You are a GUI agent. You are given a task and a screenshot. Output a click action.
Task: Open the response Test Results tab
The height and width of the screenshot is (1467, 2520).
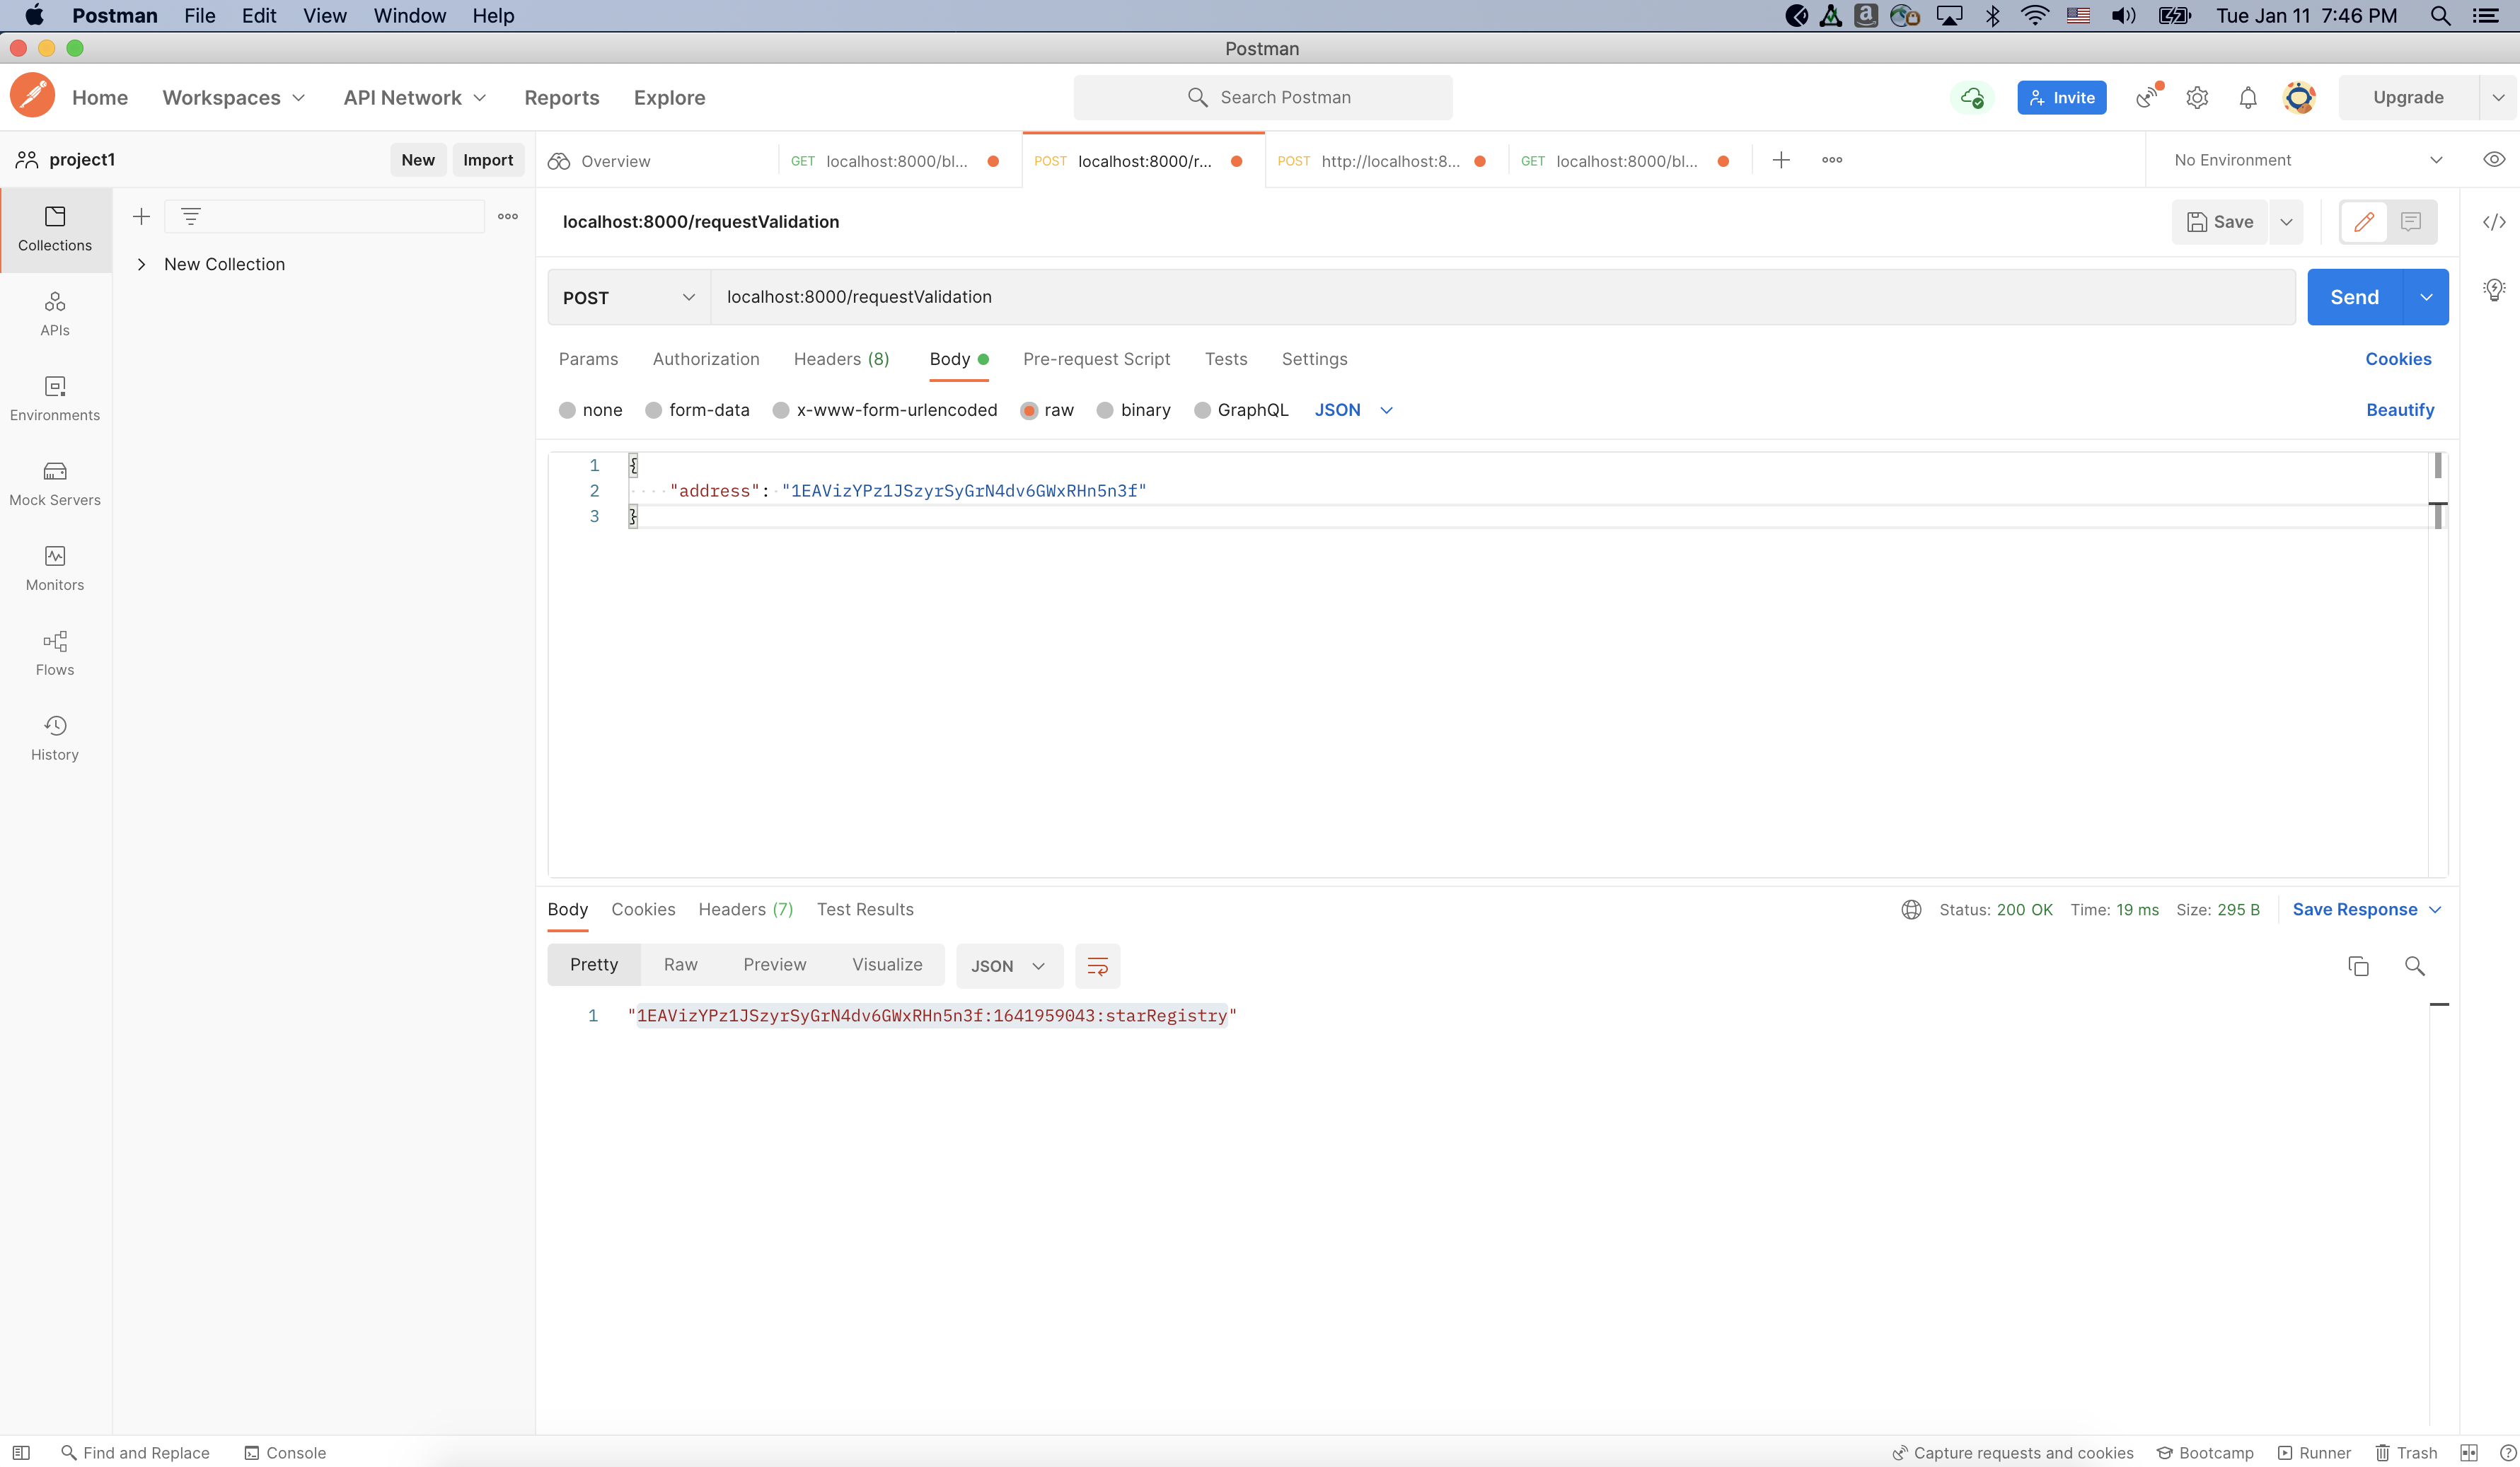click(x=865, y=909)
